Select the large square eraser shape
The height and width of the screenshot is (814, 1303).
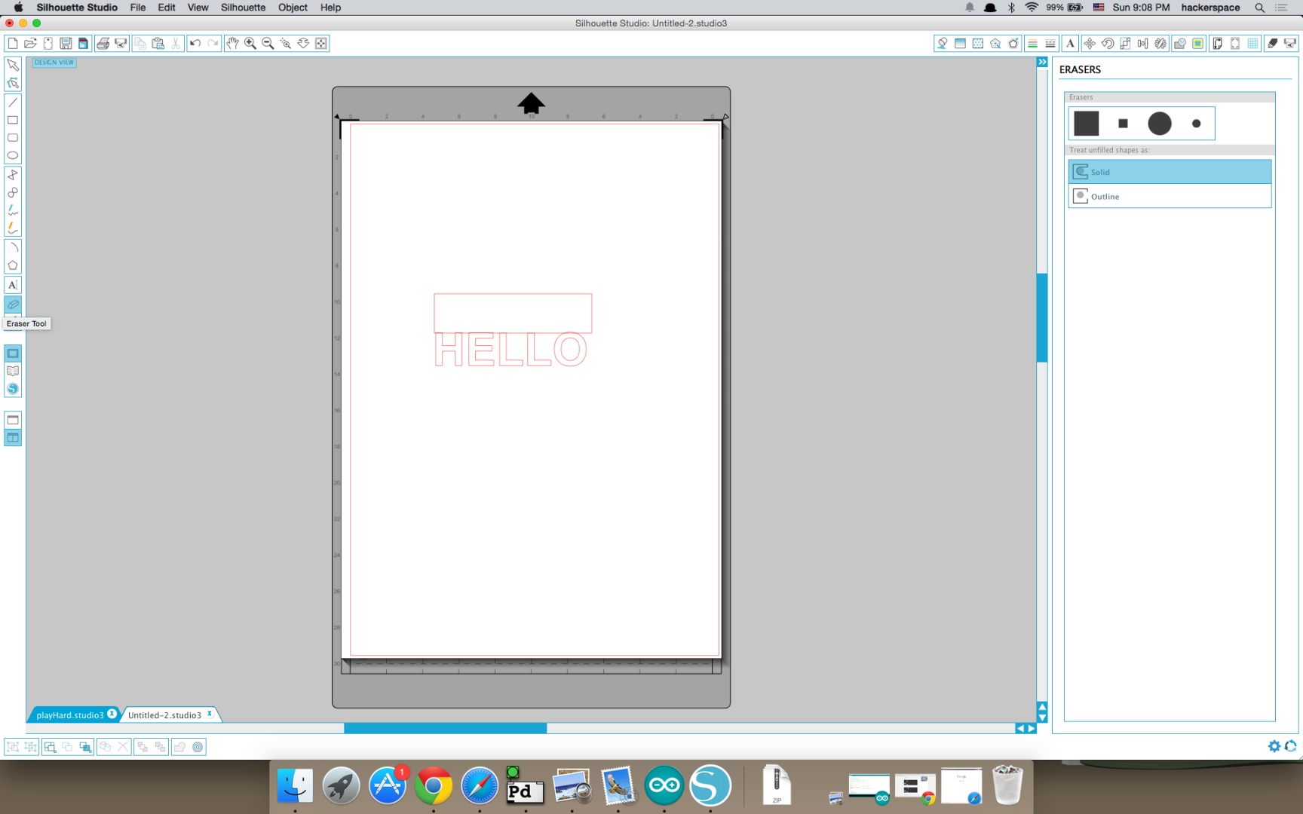click(x=1086, y=123)
